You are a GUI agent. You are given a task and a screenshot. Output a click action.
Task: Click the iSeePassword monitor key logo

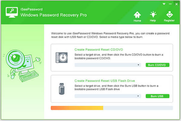12,12
